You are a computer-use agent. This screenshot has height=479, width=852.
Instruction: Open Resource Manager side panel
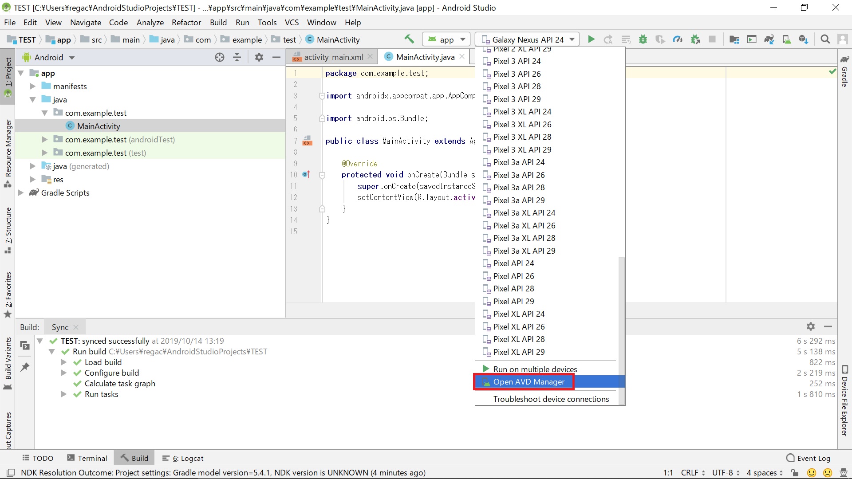[8, 153]
